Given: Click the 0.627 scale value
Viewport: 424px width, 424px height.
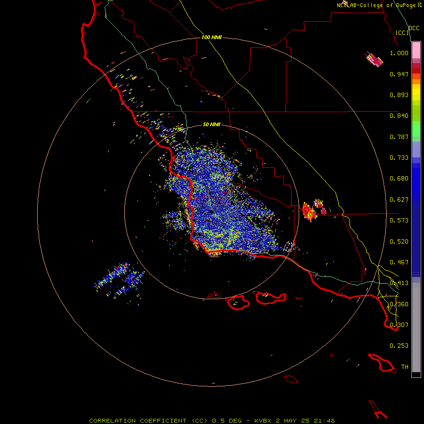Looking at the screenshot, I should pyautogui.click(x=399, y=200).
